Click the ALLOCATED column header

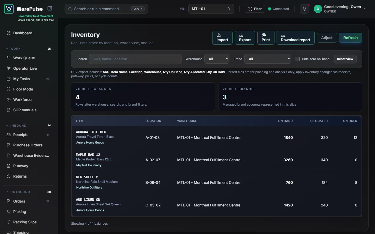(318, 121)
